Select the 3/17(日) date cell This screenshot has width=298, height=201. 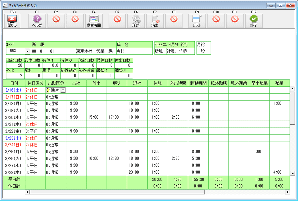coord(13,97)
